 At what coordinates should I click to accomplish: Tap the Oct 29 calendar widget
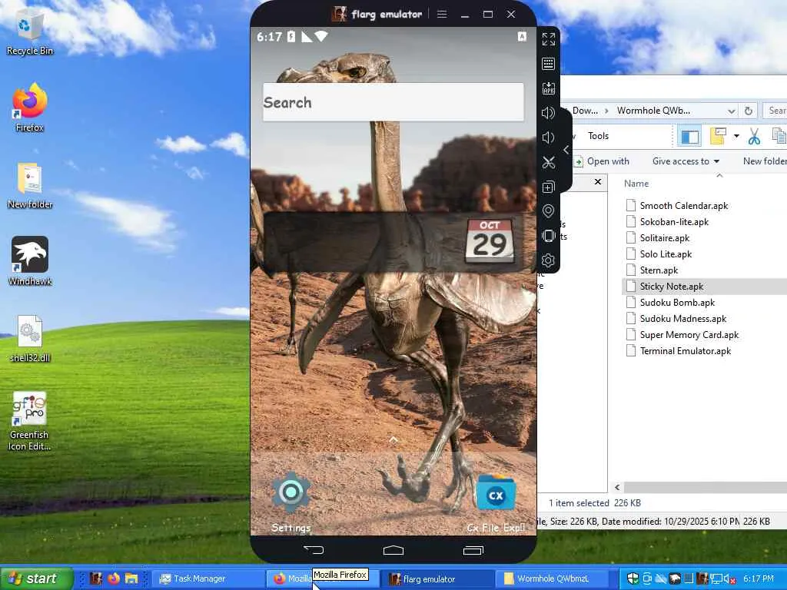(x=490, y=241)
